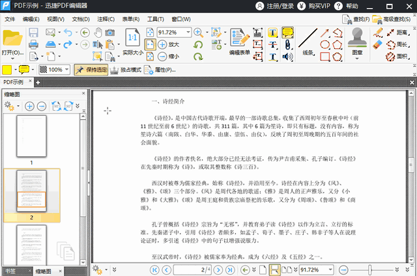Screen dimensions: 417x276
Task: Rotate view clockwise with lower green arrow
Action: [198, 57]
